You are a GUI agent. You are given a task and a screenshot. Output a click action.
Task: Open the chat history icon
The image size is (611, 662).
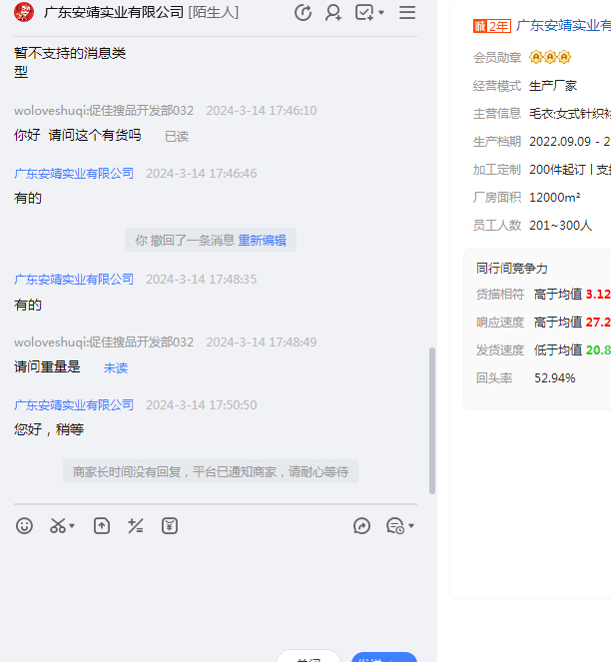(x=394, y=525)
